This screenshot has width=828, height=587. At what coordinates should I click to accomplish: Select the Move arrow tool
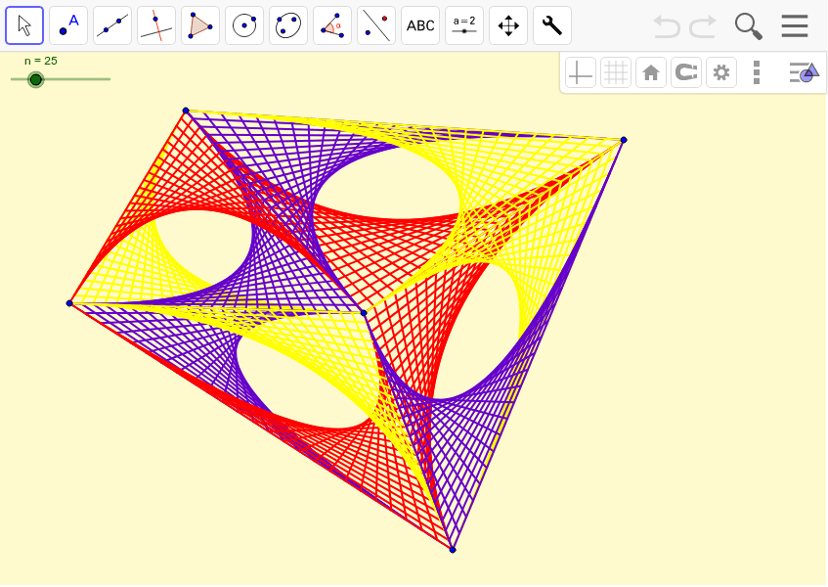click(24, 25)
